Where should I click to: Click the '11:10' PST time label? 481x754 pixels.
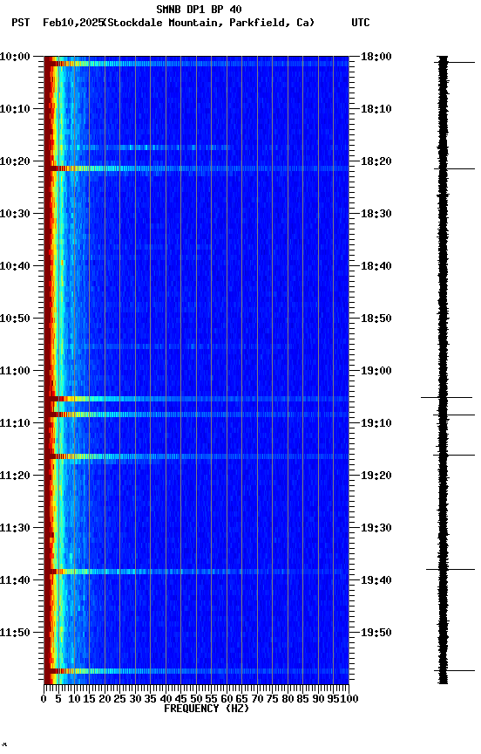(15, 423)
